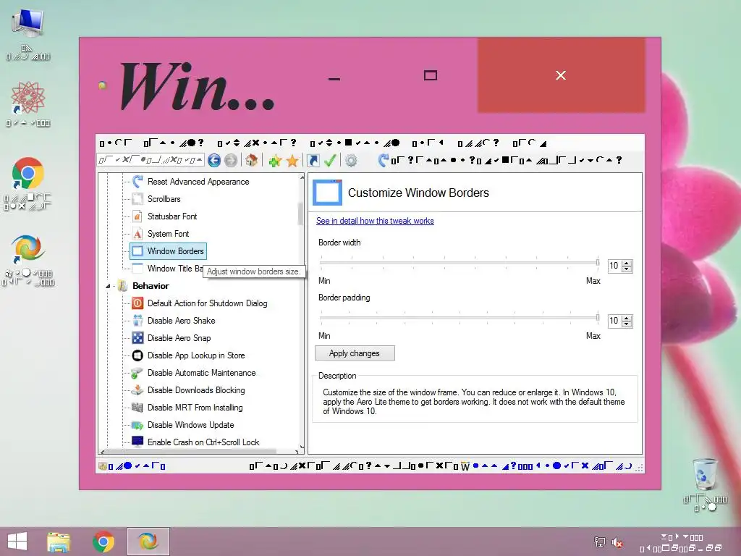Click the green checkmark toolbar icon

click(x=330, y=161)
